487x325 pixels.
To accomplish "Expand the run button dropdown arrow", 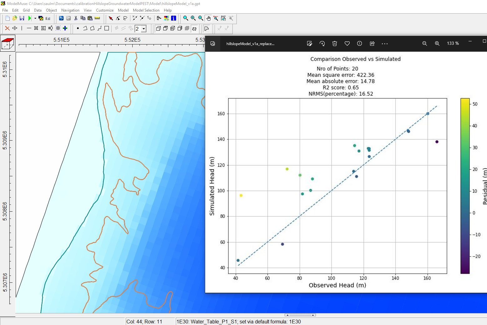I will [35, 18].
